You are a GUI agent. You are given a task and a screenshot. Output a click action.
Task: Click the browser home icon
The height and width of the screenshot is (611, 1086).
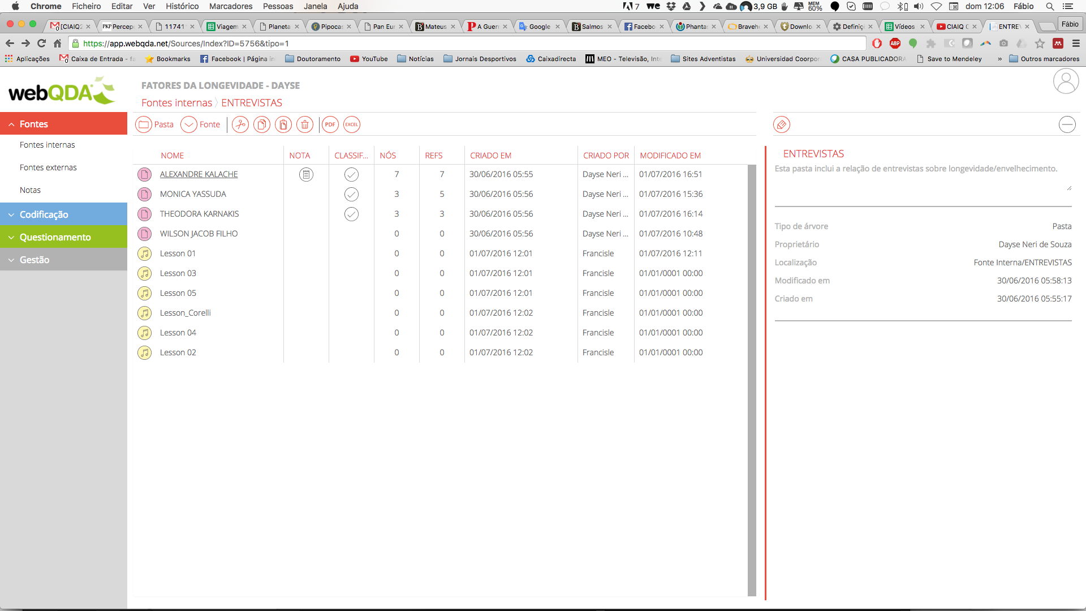click(57, 44)
